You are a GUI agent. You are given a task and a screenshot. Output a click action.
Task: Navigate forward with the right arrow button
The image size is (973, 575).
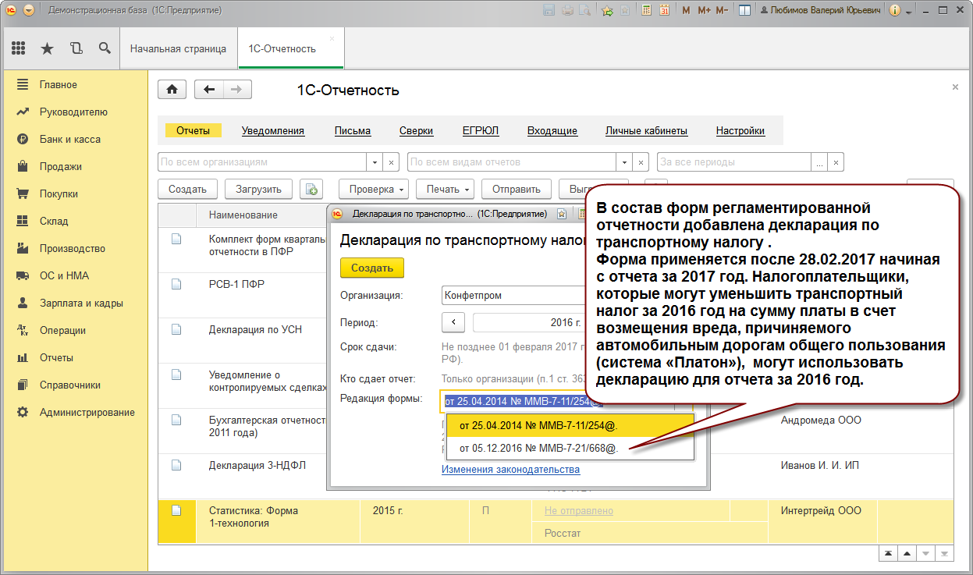point(237,90)
